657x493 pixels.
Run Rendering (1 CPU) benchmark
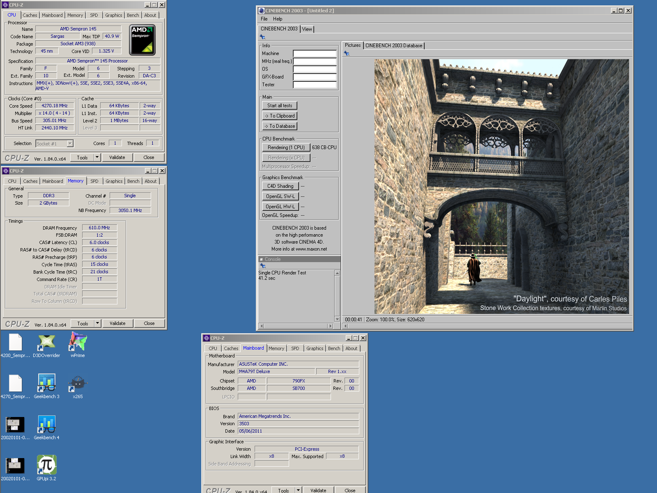pyautogui.click(x=286, y=147)
